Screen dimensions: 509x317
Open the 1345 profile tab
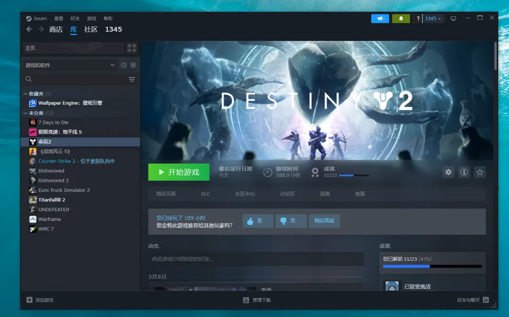click(113, 30)
